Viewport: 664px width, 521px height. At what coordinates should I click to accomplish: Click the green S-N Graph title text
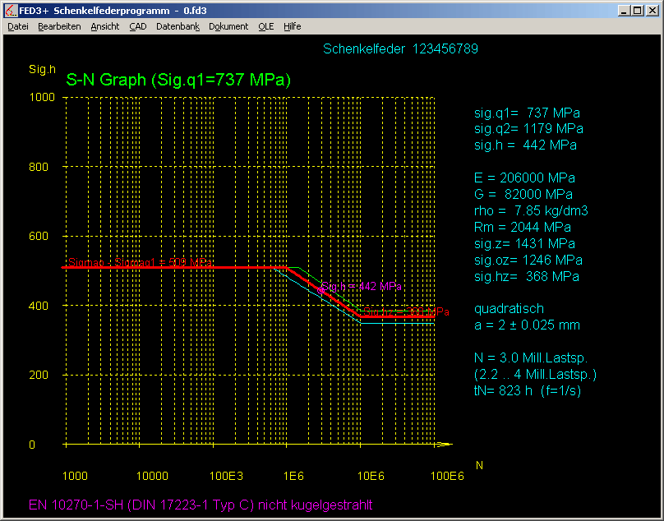tap(178, 81)
